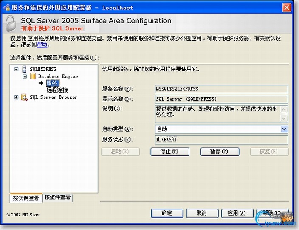Click the 取消 button
This screenshot has width=299, height=230.
point(202,213)
